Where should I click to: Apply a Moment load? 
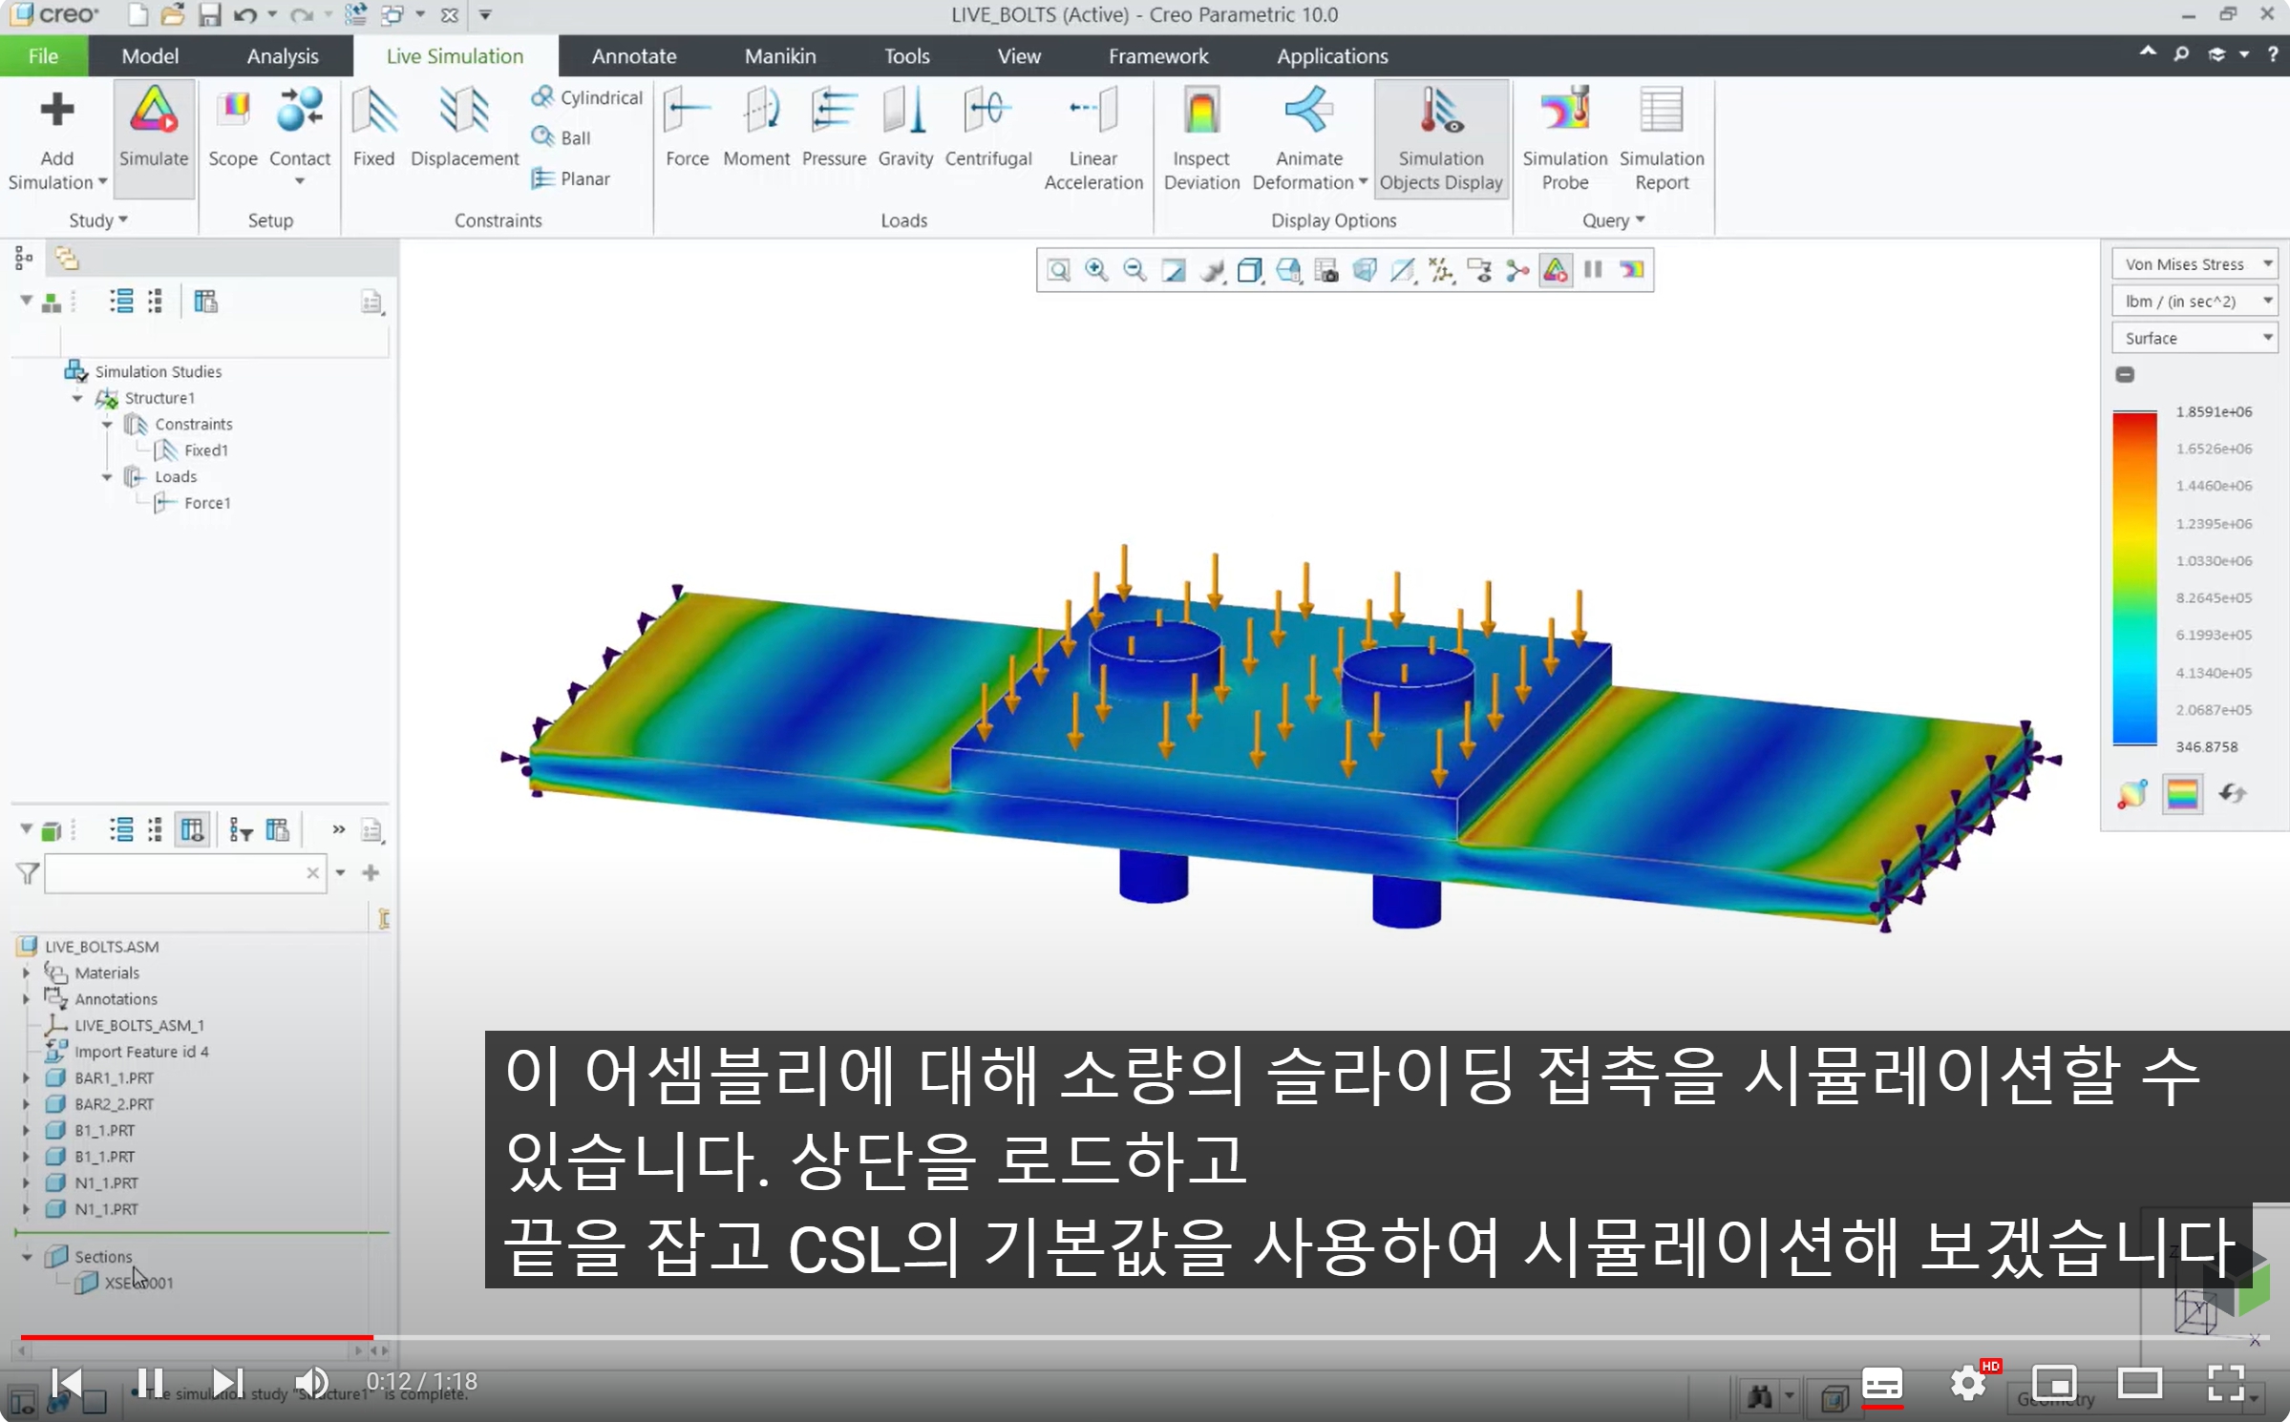click(756, 129)
